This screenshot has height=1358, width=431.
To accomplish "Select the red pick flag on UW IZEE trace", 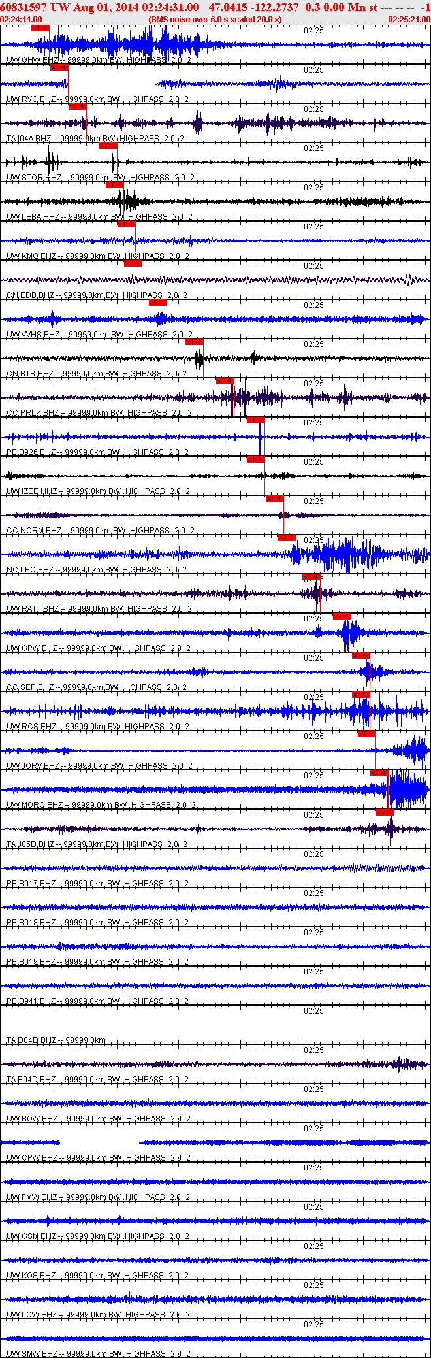I will coord(255,459).
